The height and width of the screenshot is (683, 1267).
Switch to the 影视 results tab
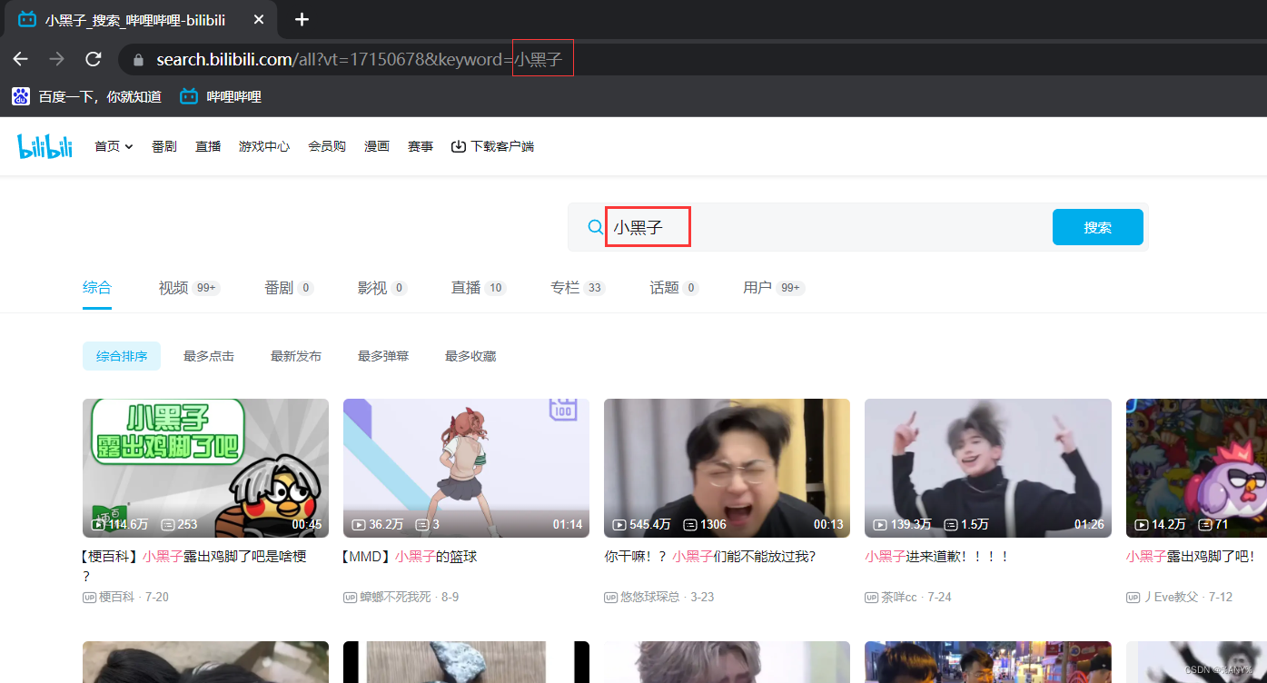click(x=382, y=288)
